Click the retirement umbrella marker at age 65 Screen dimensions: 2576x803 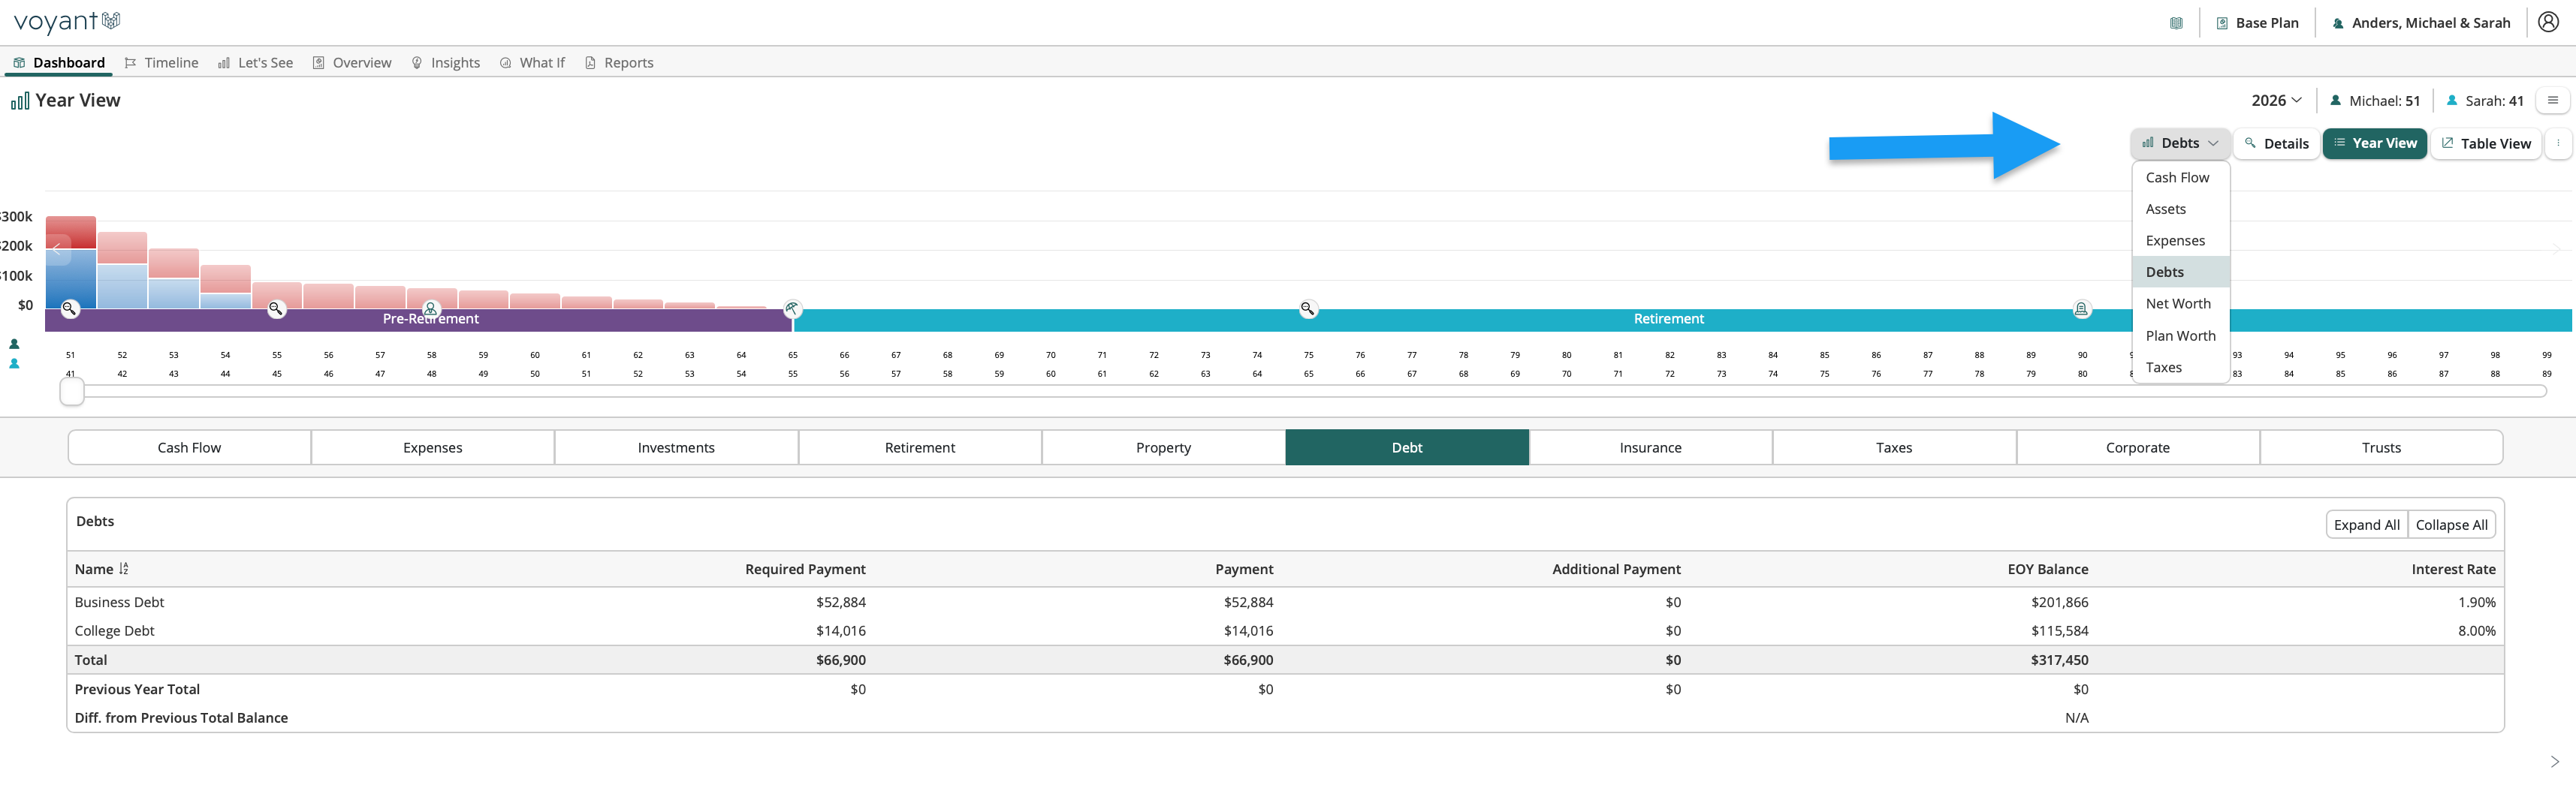click(792, 308)
